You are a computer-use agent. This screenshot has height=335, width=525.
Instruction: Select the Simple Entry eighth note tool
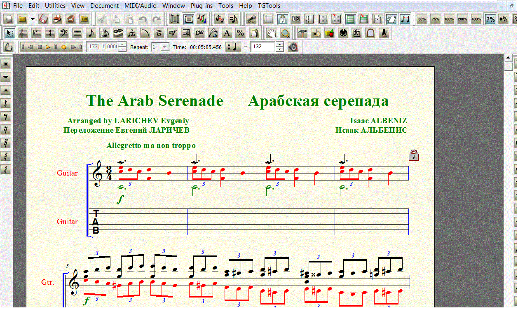pos(91,33)
